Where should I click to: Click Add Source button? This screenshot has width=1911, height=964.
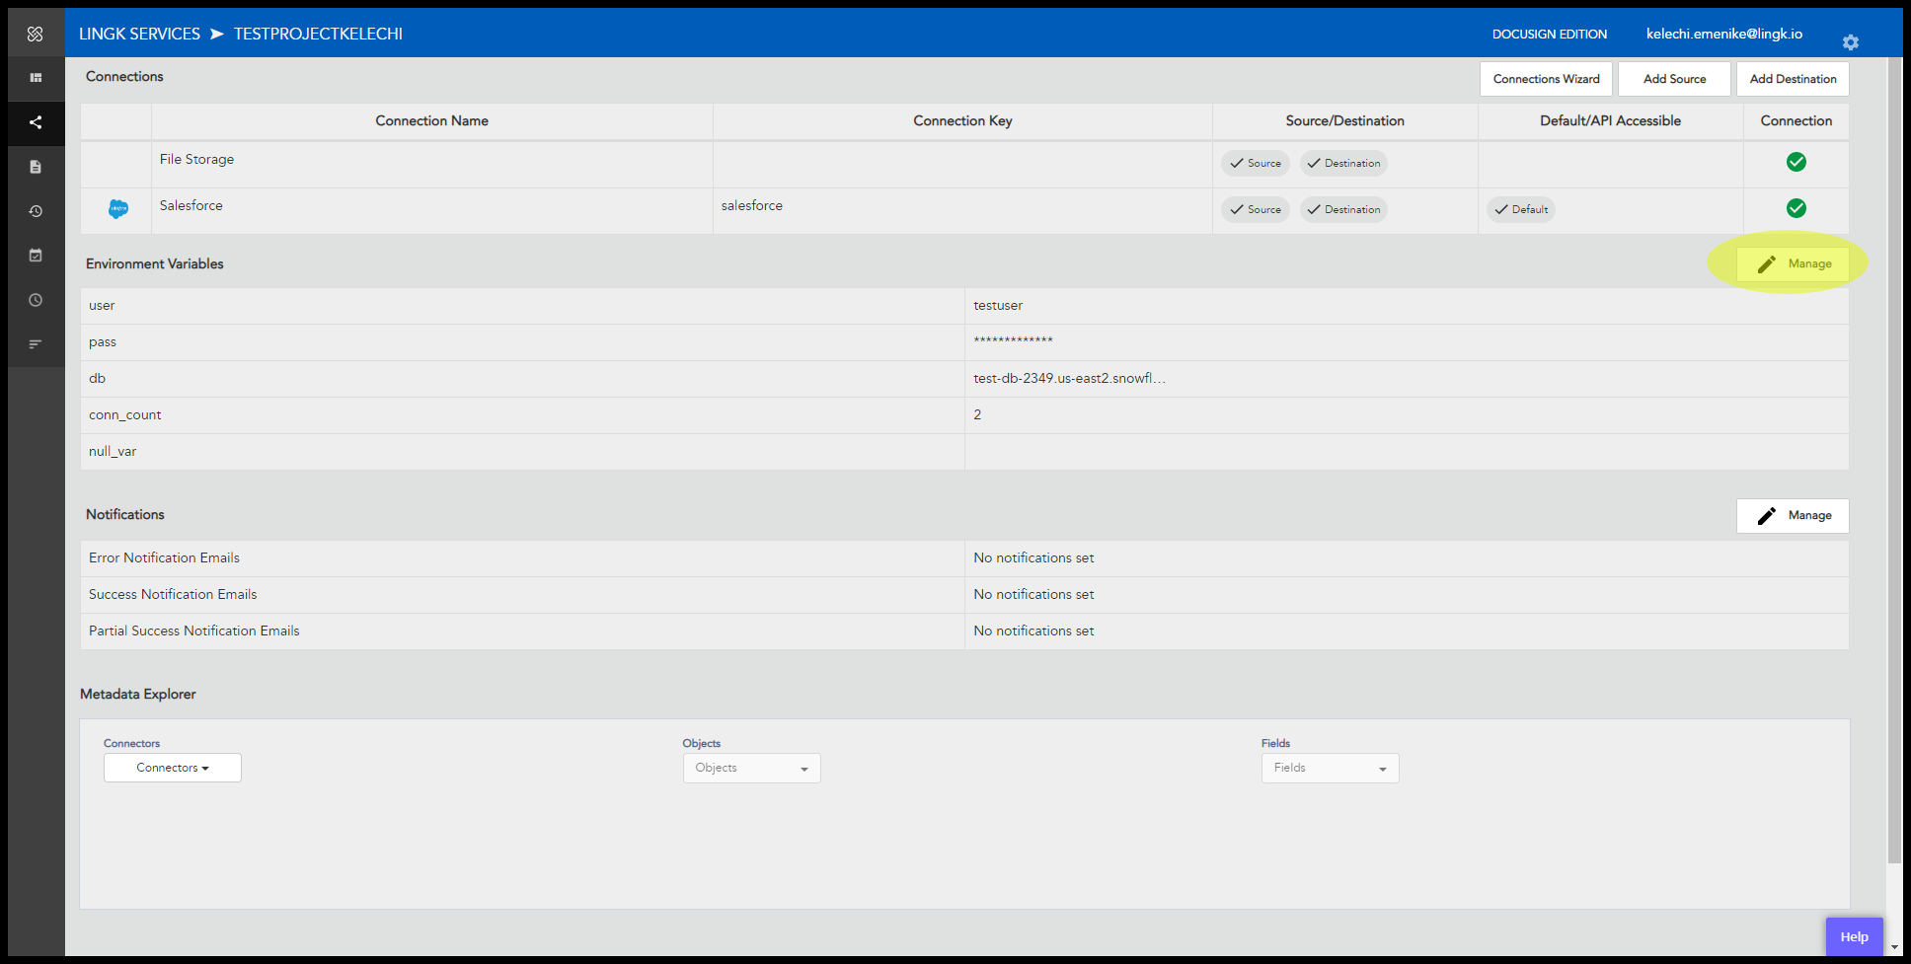click(1674, 79)
